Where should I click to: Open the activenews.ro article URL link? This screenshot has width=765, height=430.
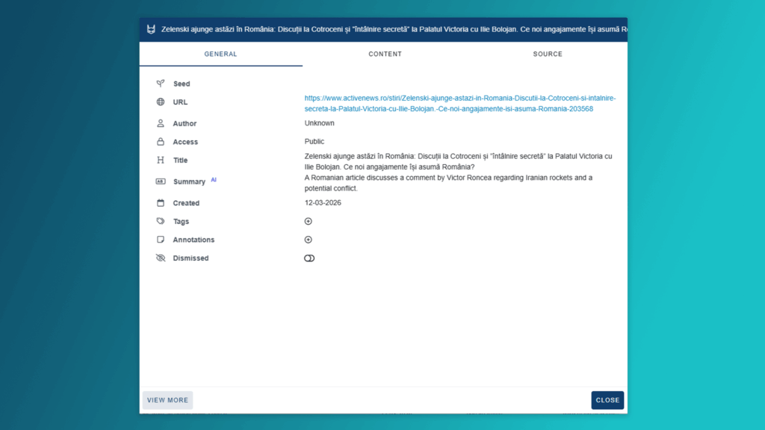tap(459, 103)
